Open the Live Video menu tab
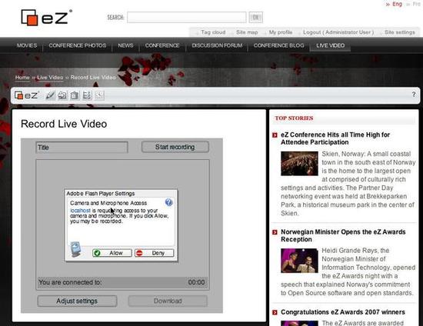Image resolution: width=423 pixels, height=326 pixels. coord(330,45)
